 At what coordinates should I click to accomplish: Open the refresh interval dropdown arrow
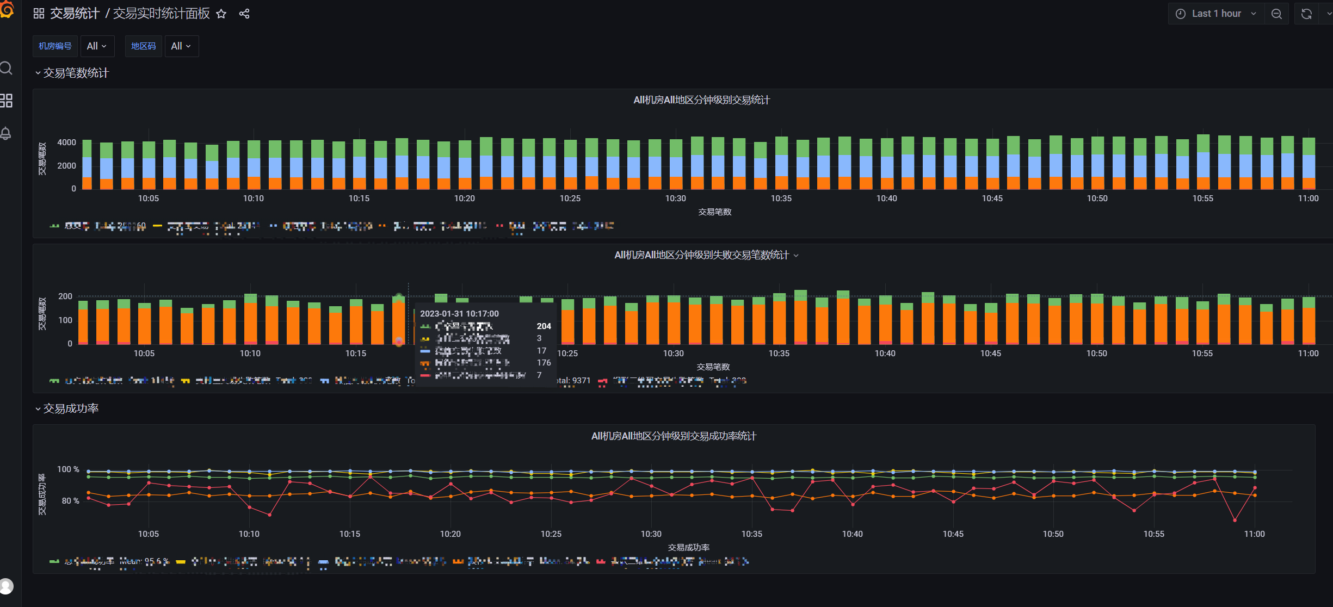coord(1328,14)
